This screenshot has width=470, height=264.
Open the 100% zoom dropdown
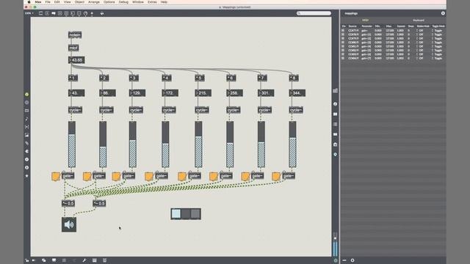tap(29, 13)
